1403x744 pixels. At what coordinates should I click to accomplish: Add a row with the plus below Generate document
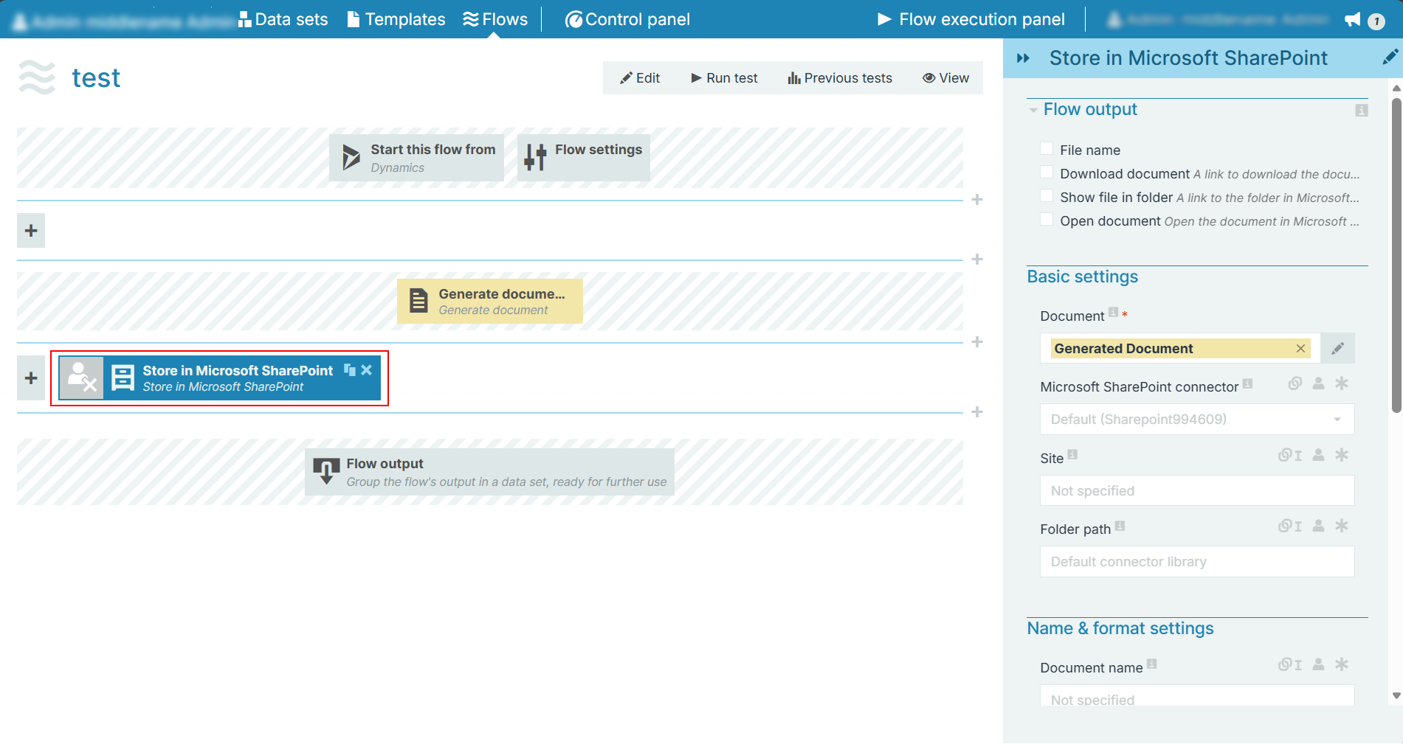coord(977,342)
